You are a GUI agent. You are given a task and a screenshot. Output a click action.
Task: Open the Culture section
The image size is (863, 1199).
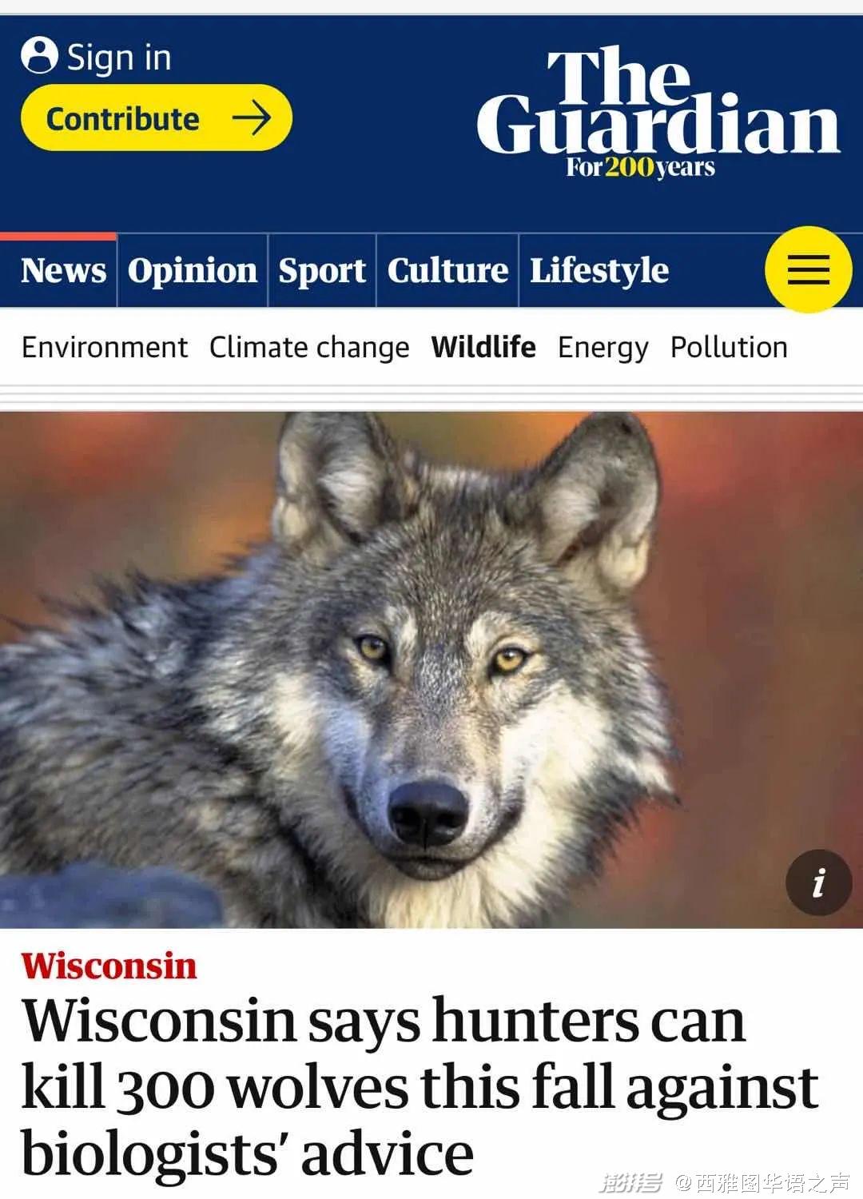point(447,270)
